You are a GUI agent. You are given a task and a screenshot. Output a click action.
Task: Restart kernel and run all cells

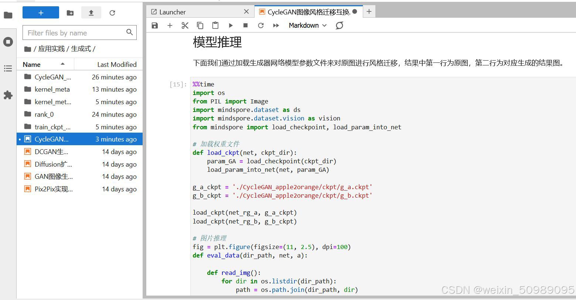276,25
